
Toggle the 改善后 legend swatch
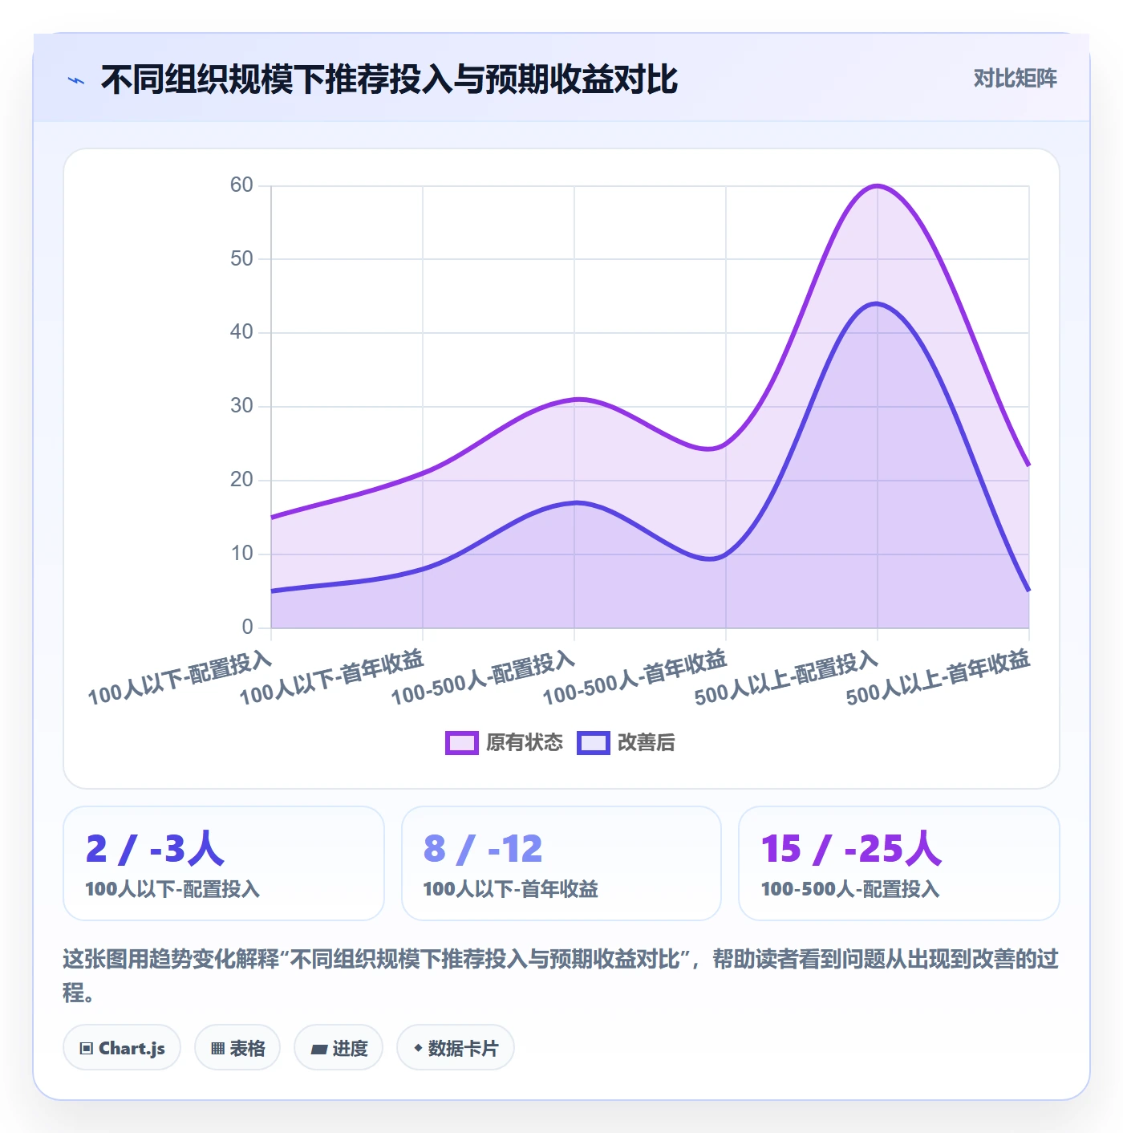(594, 743)
